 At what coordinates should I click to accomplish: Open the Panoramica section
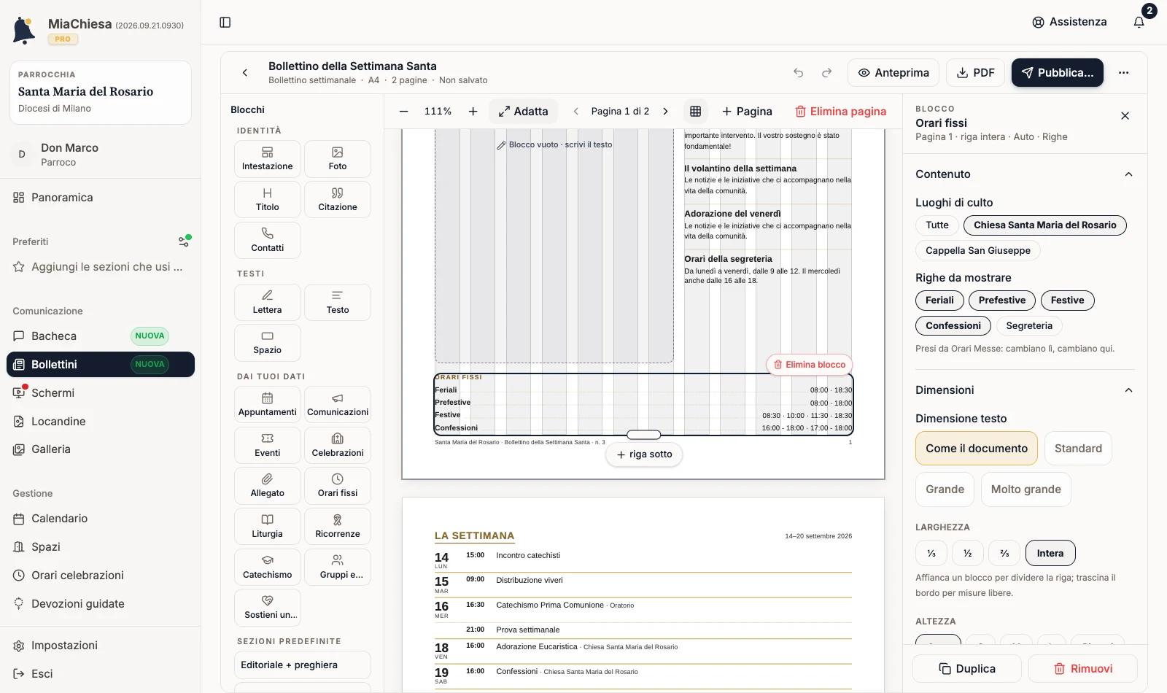coord(101,198)
